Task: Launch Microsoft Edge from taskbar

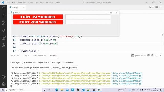Action: tap(57, 90)
